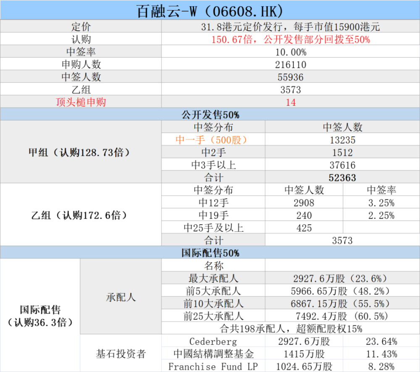Screen dimensions: 420x372
Task: Click the 6867.15万股（55.5%）cell
Action: click(x=342, y=303)
